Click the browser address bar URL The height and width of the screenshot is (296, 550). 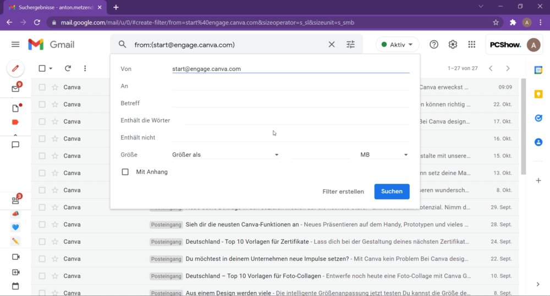tap(207, 23)
